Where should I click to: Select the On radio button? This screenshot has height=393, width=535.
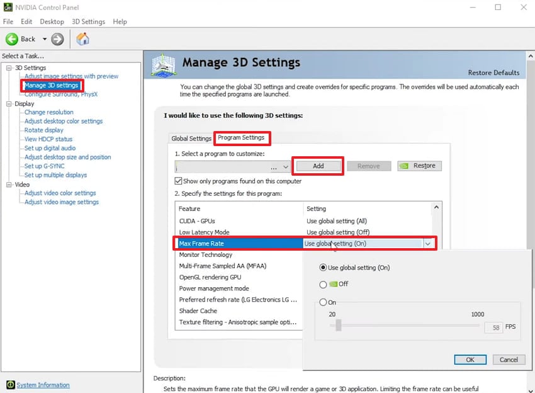323,302
